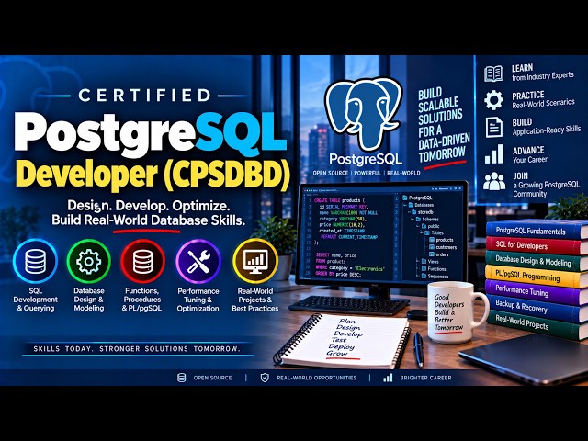Collapse the storedb node in monitor tree
588x441 pixels.
point(409,212)
